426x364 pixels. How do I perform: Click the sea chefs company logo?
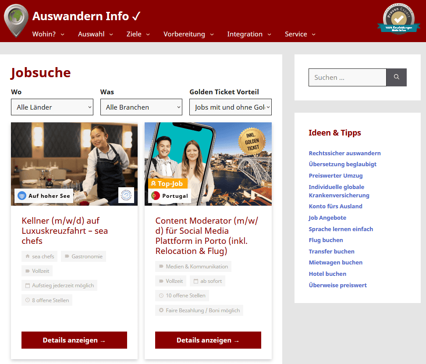[x=126, y=195]
